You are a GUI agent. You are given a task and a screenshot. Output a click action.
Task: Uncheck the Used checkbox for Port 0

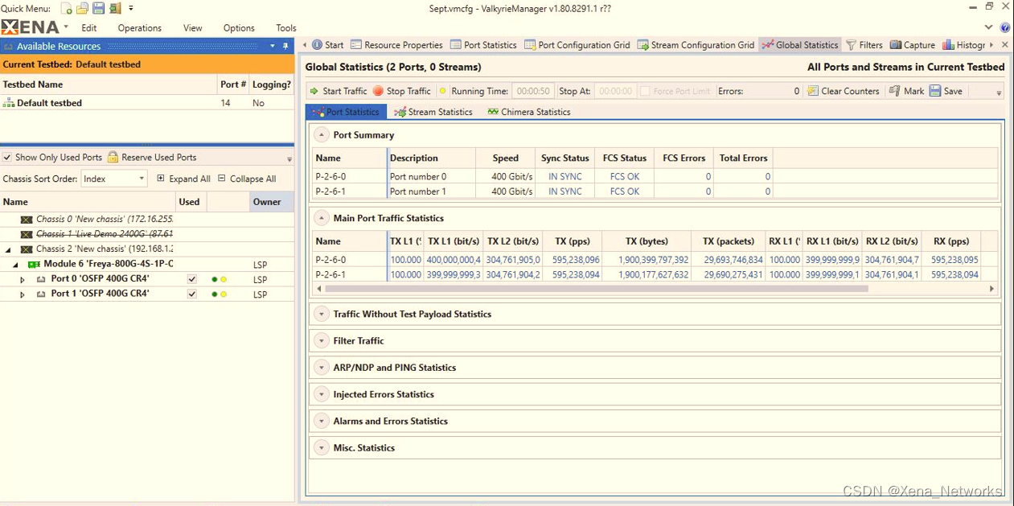click(x=191, y=279)
